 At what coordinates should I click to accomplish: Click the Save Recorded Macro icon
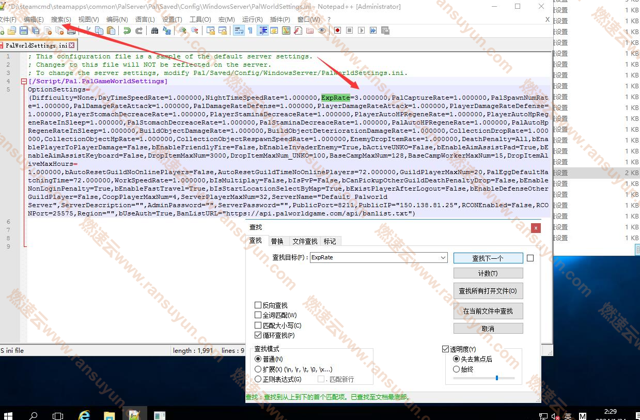(x=385, y=30)
